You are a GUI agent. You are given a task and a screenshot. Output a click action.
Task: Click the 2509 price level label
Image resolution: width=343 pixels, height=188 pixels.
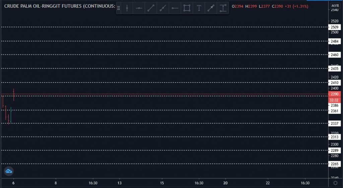[335, 27]
